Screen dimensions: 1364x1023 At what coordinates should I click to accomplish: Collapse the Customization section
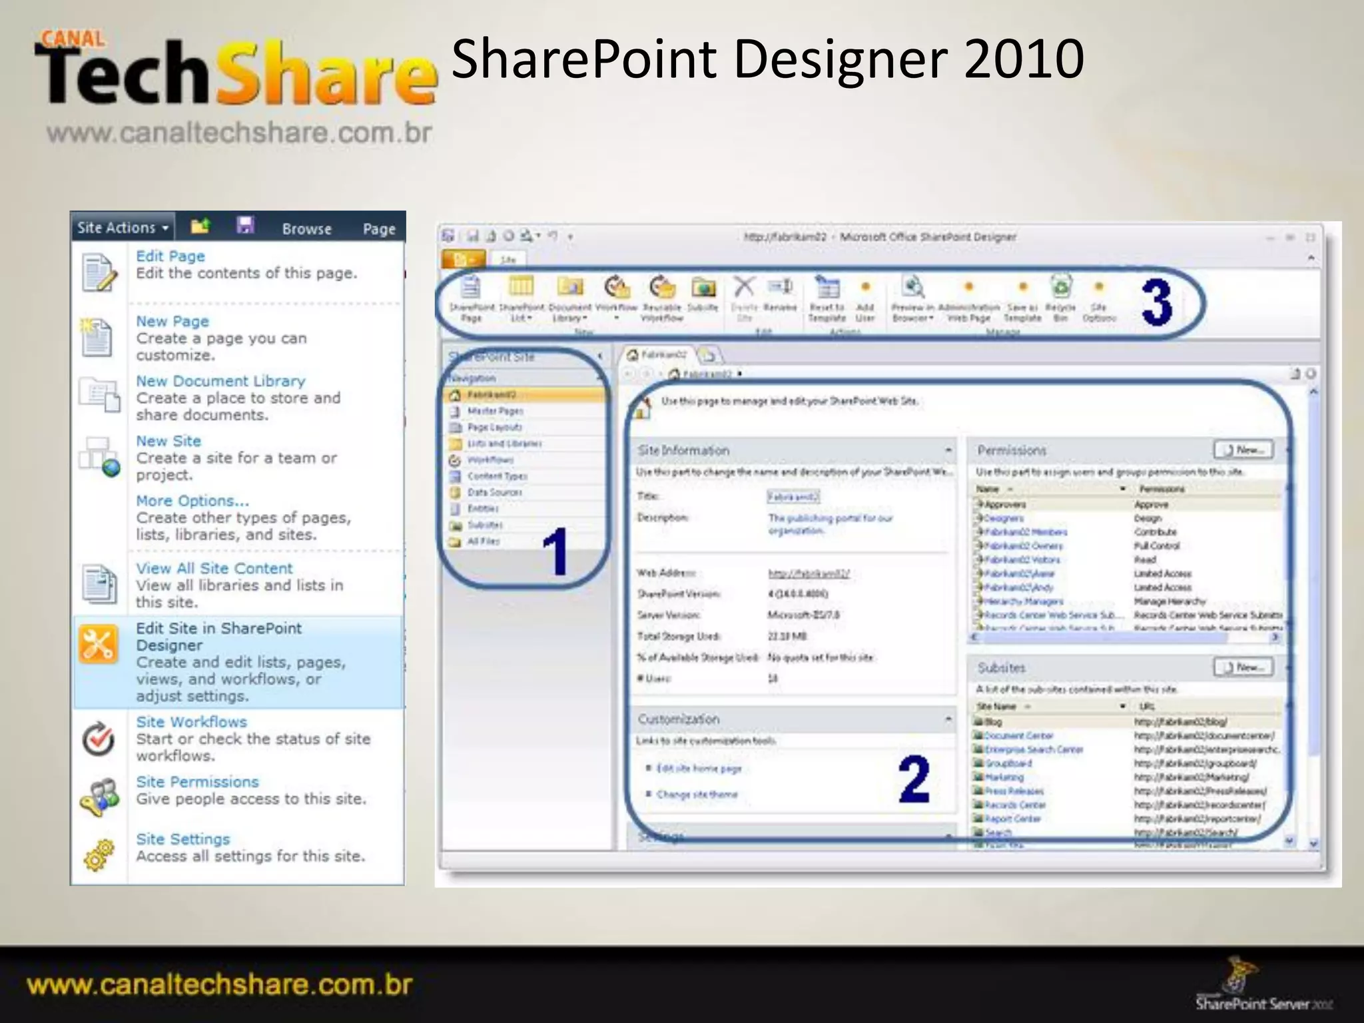948,719
